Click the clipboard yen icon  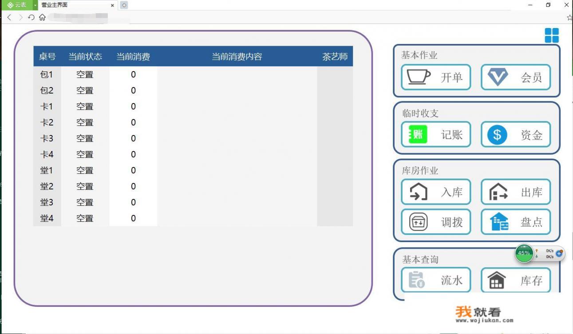tap(416, 280)
